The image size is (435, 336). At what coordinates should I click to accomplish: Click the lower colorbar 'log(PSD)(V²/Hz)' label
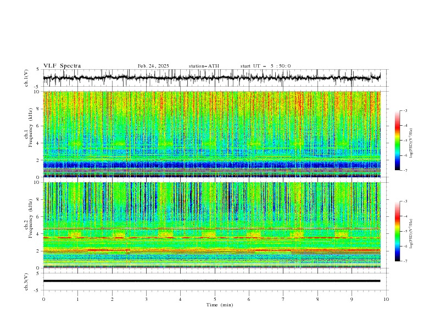[x=411, y=234]
